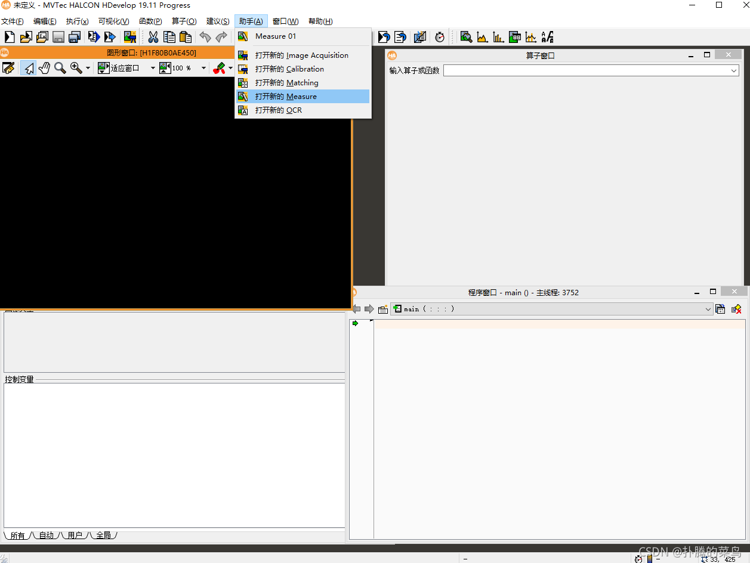The width and height of the screenshot is (750, 563).
Task: Choose 打开新的 Measure menu entry
Action: coord(303,96)
